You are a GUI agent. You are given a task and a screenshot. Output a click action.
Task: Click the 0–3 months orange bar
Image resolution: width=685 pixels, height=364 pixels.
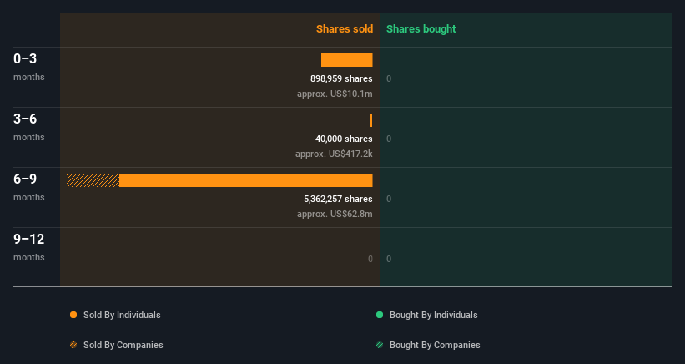(347, 60)
